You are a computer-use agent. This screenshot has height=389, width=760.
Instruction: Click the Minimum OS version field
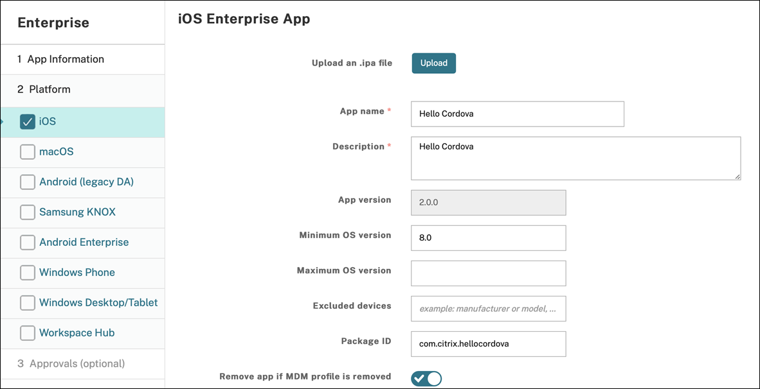(488, 238)
